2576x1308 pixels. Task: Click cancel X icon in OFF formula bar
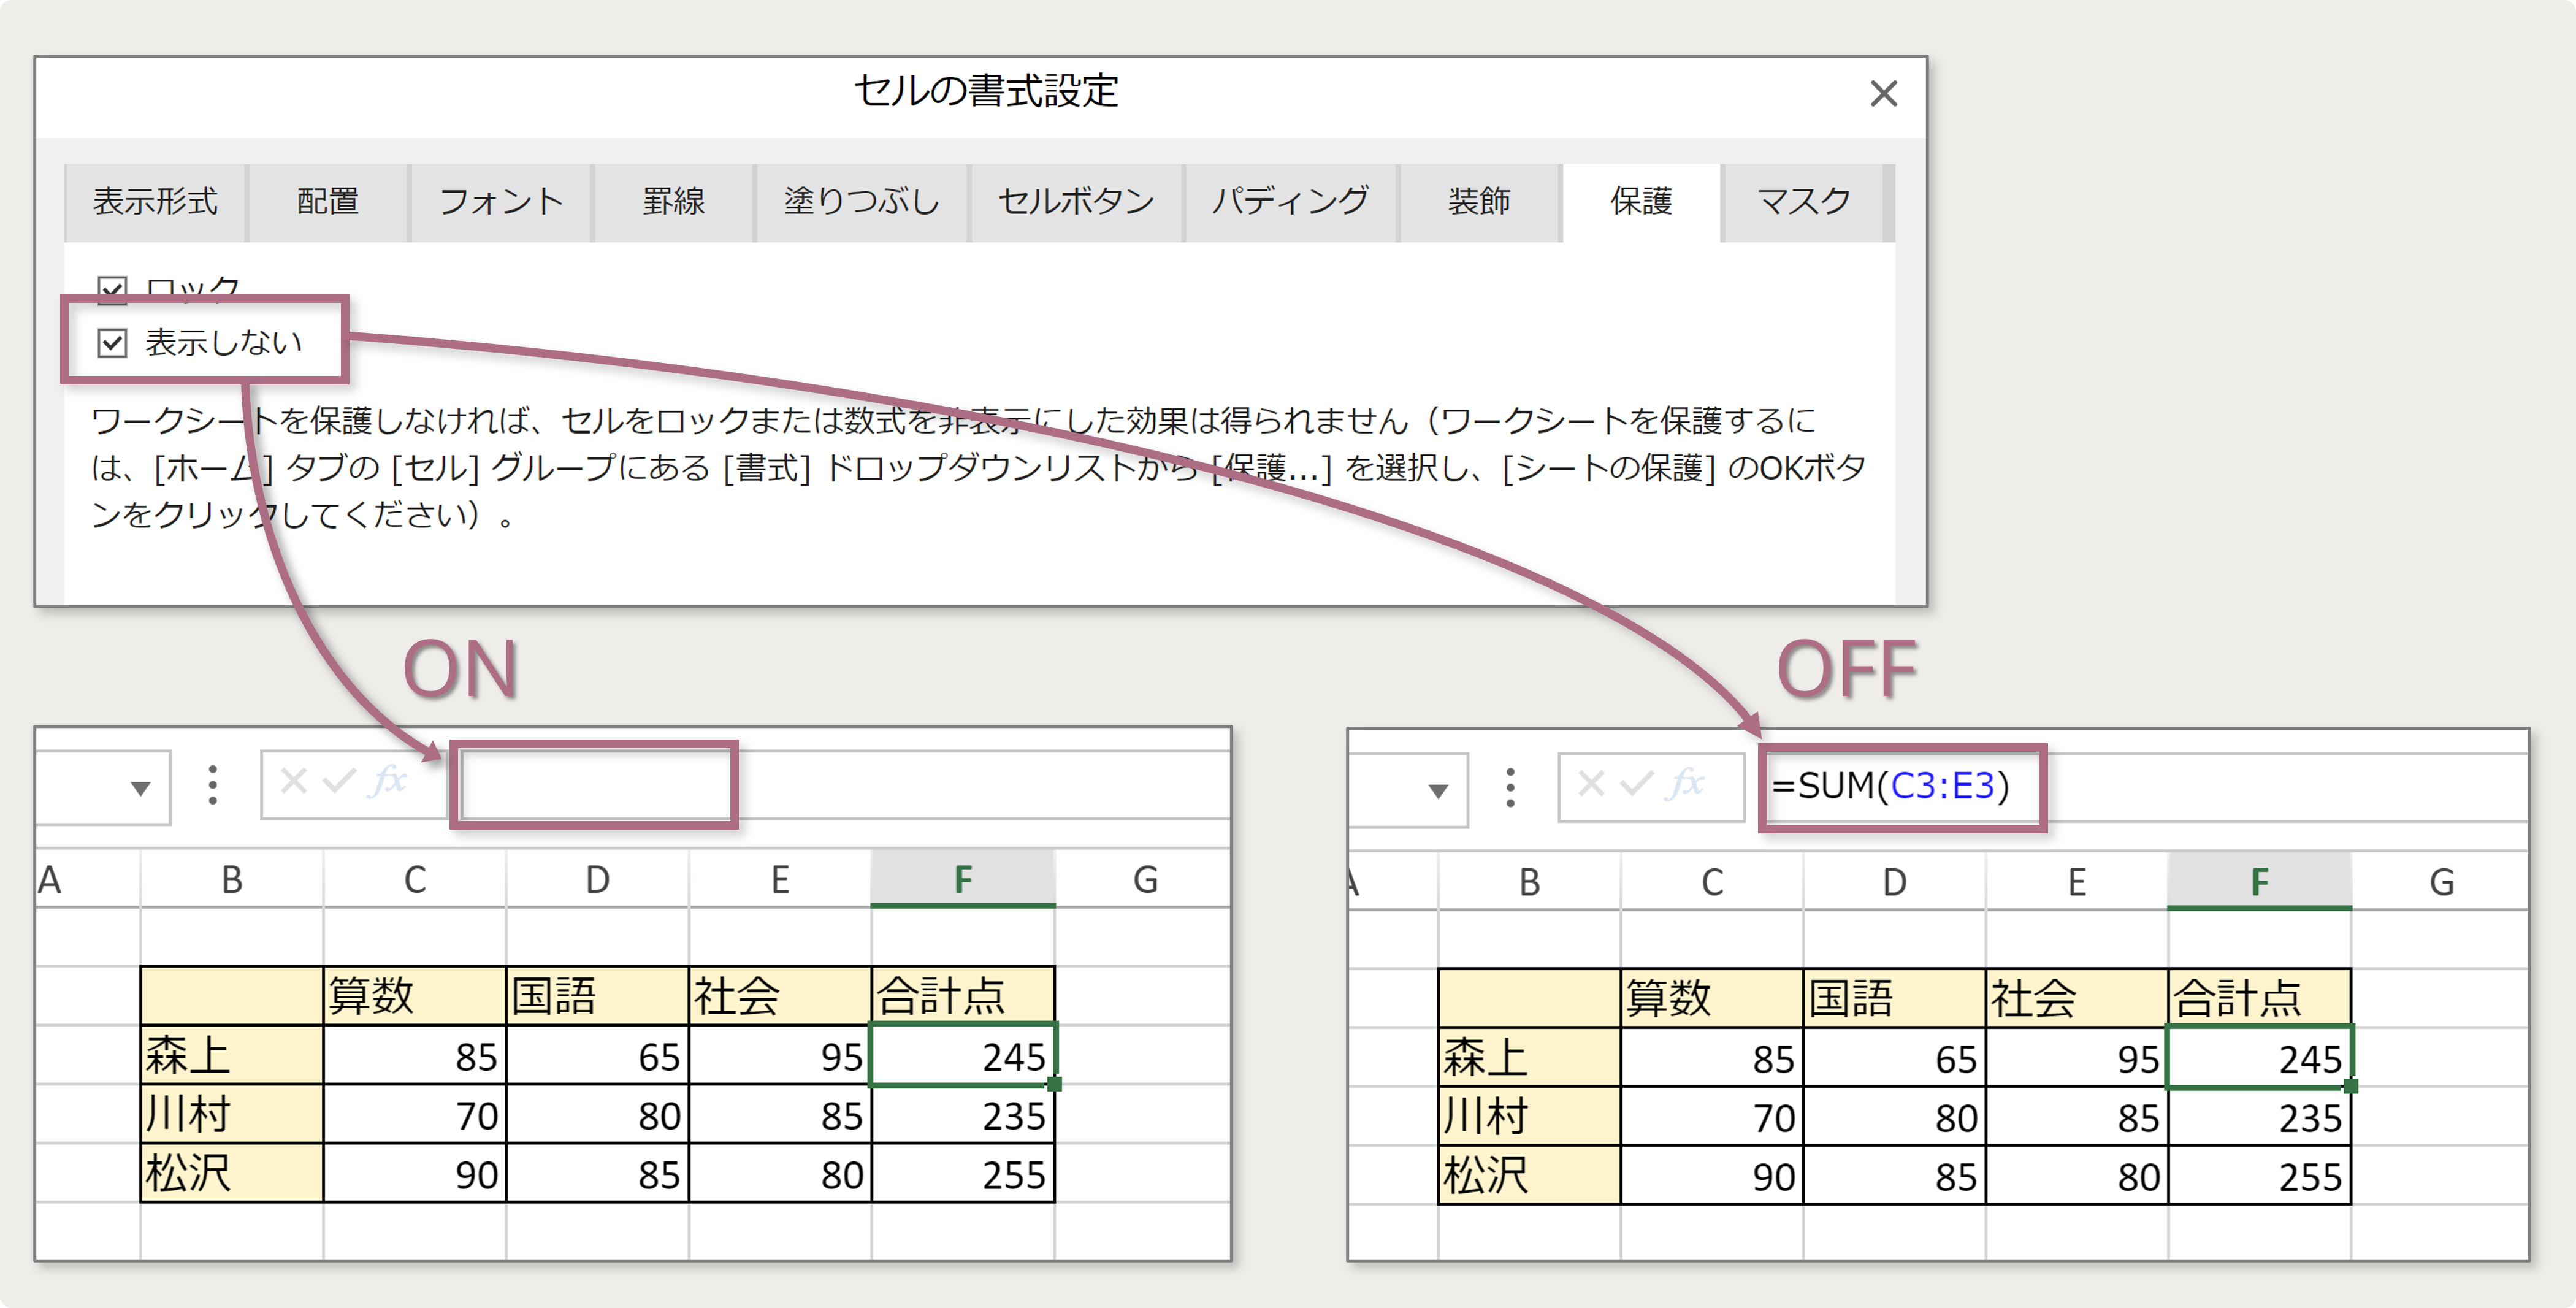tap(1591, 783)
